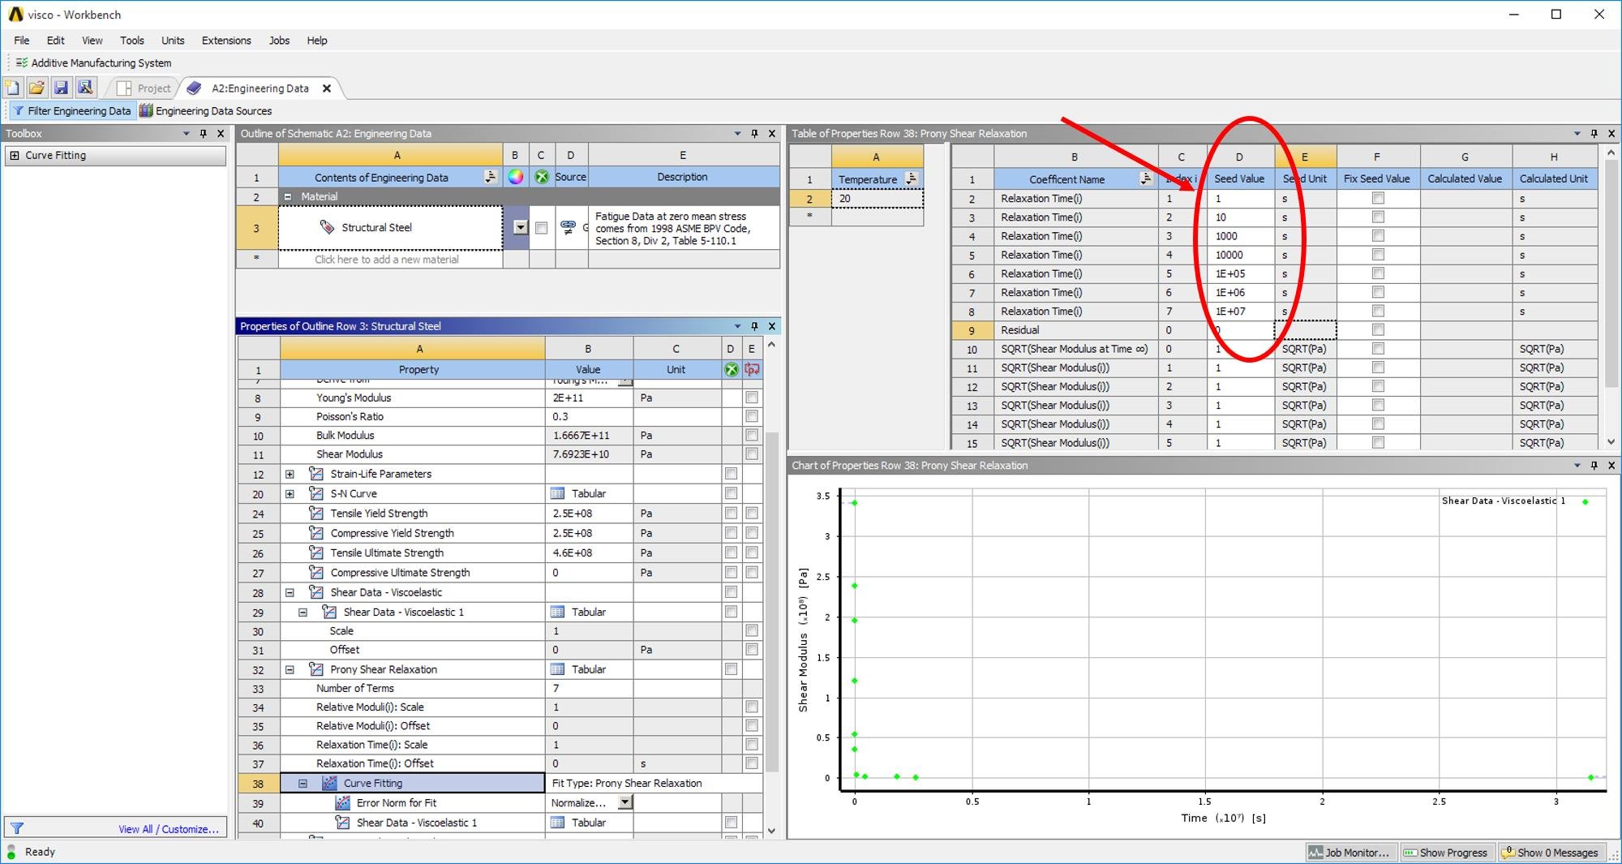Open Error Norm for Fit dropdown

pyautogui.click(x=624, y=802)
